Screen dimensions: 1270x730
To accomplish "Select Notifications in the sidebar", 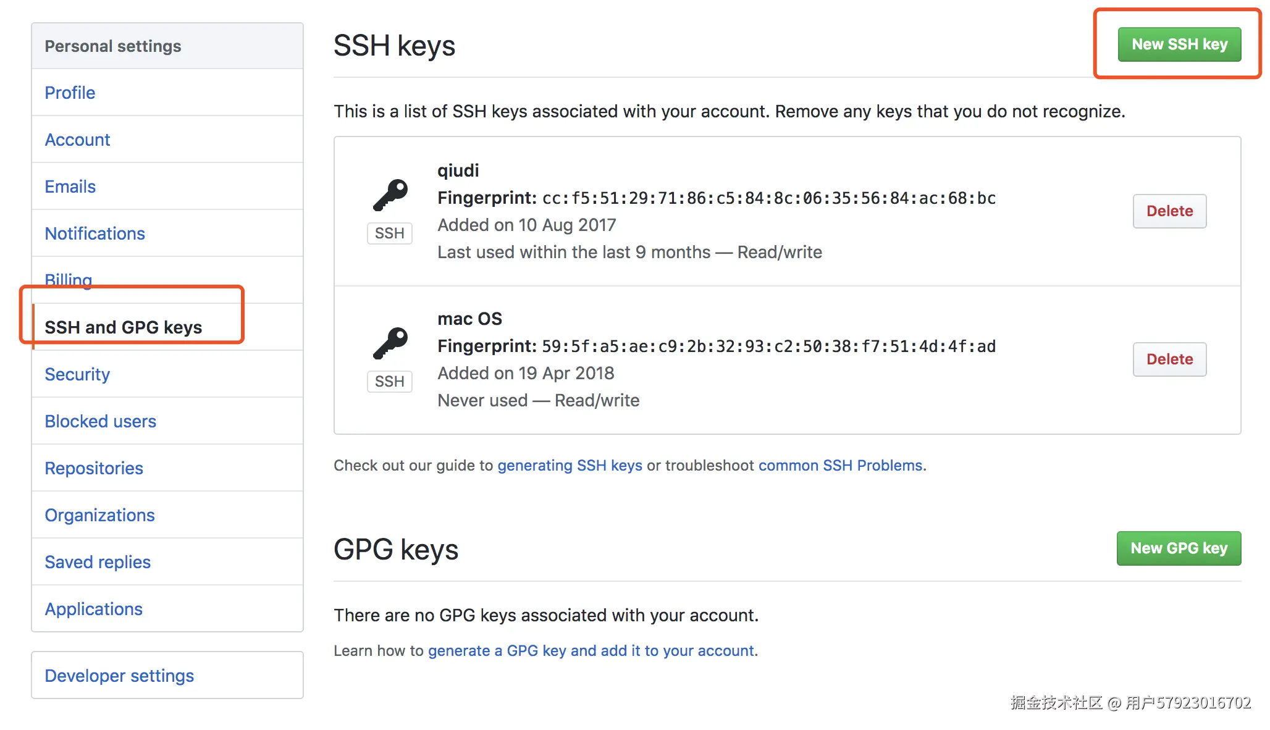I will pos(95,233).
